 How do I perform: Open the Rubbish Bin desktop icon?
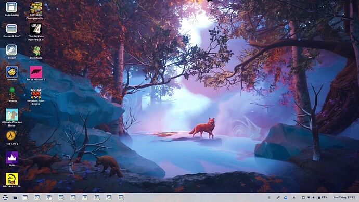11,9
